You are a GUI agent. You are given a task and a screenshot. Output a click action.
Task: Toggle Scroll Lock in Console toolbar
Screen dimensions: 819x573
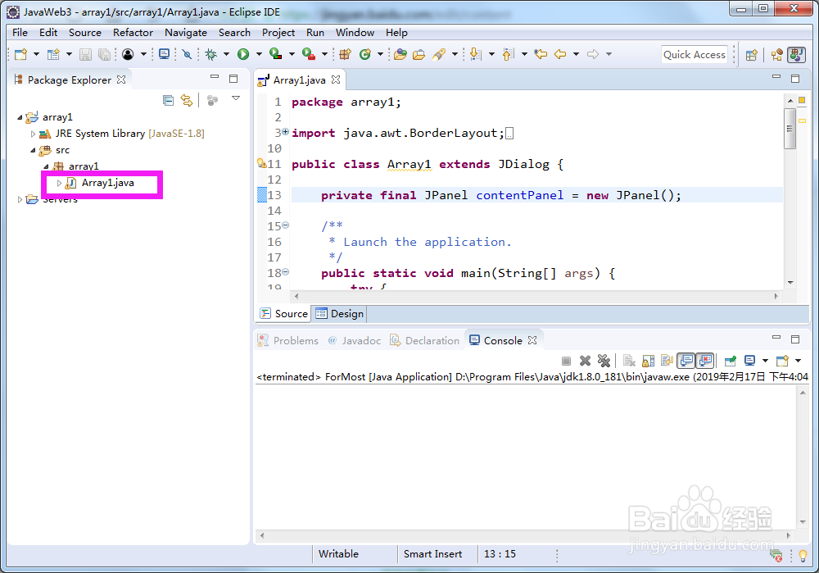648,361
